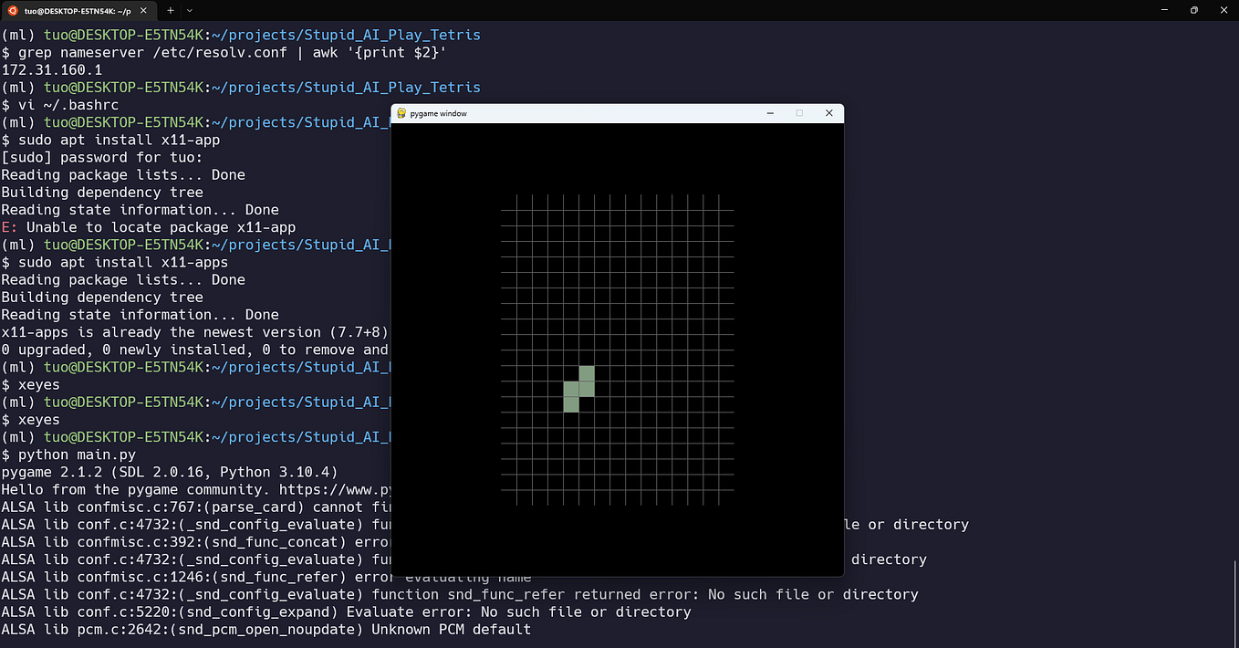Click the maximize icon on the terminal window

1193,10
